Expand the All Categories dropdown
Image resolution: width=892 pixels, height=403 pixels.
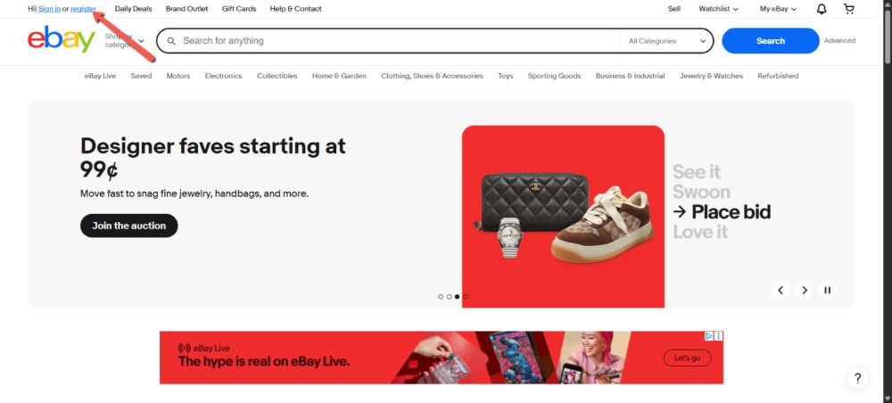[x=666, y=41]
